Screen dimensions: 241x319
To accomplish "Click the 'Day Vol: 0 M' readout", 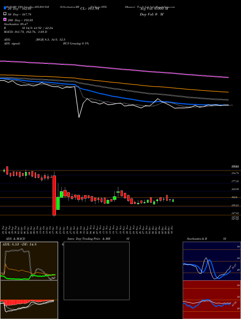I will [x=151, y=14].
